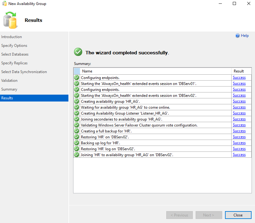The width and height of the screenshot is (255, 223).
Task: Maximize the New Availability Group window
Action: [x=234, y=4]
